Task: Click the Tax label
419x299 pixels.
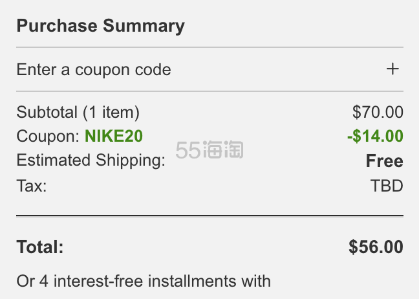Action: point(32,186)
